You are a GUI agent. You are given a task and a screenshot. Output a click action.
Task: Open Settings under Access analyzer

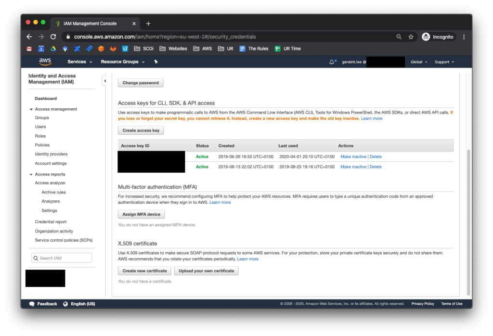(49, 210)
